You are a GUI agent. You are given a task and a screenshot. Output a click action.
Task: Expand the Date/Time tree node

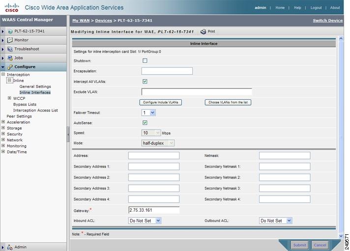pos(3,151)
